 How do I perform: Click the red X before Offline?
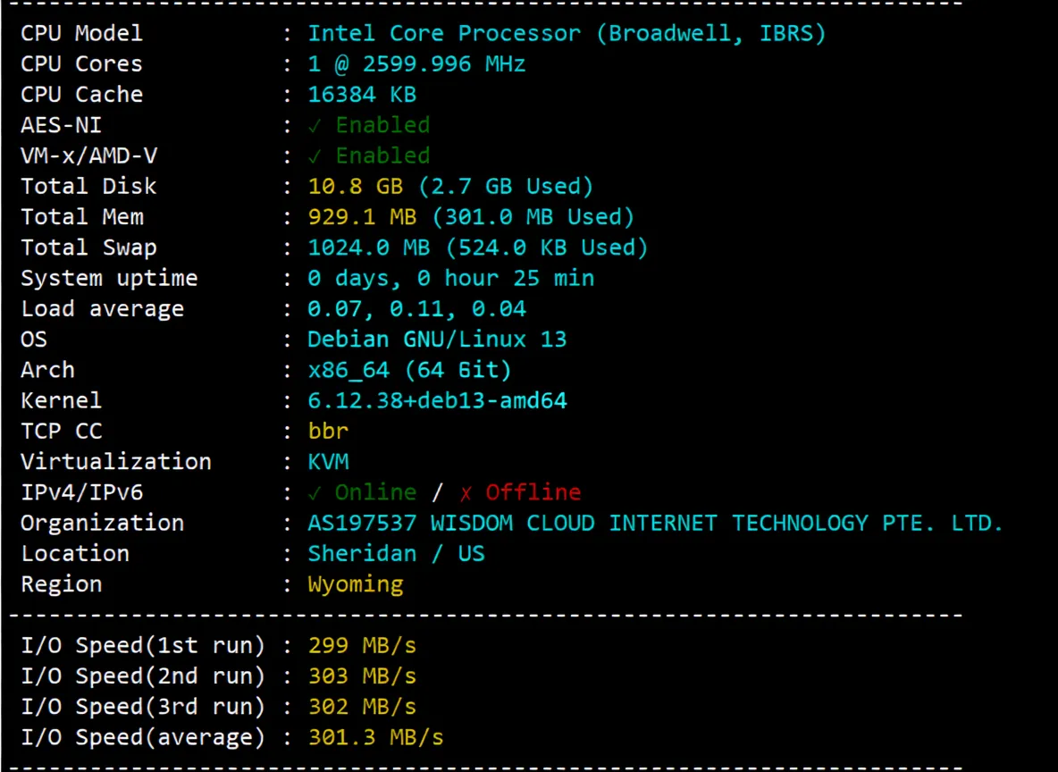point(466,492)
